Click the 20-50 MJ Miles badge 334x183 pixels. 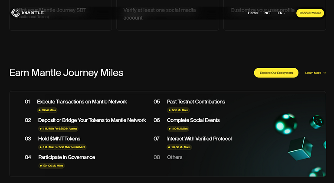coord(179,147)
